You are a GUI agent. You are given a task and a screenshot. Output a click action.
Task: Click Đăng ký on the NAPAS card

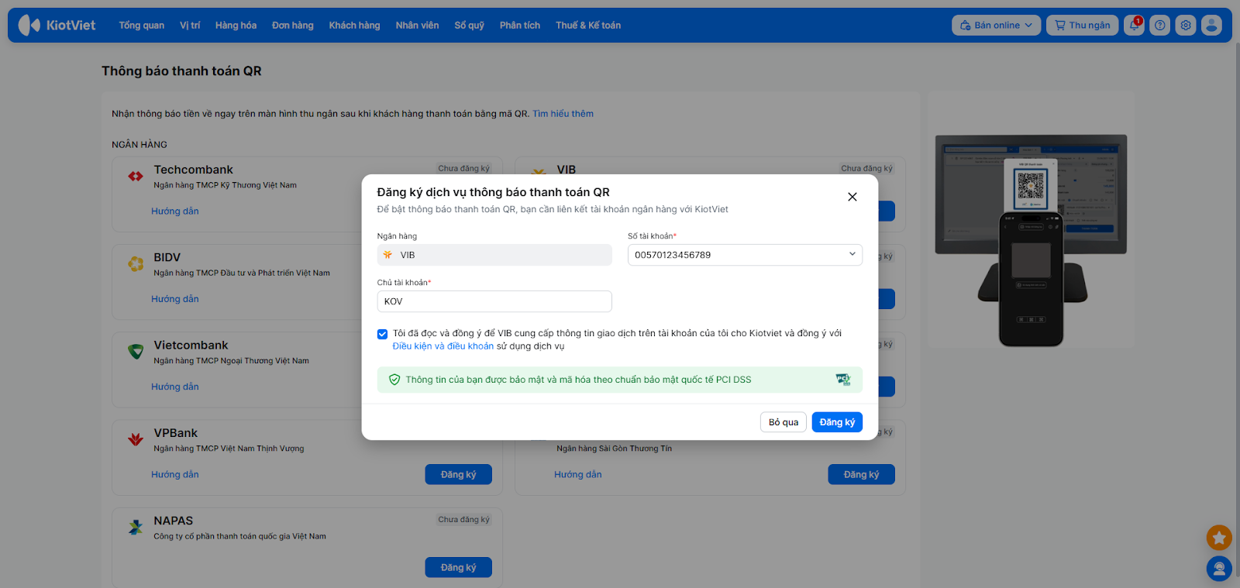[x=458, y=567]
